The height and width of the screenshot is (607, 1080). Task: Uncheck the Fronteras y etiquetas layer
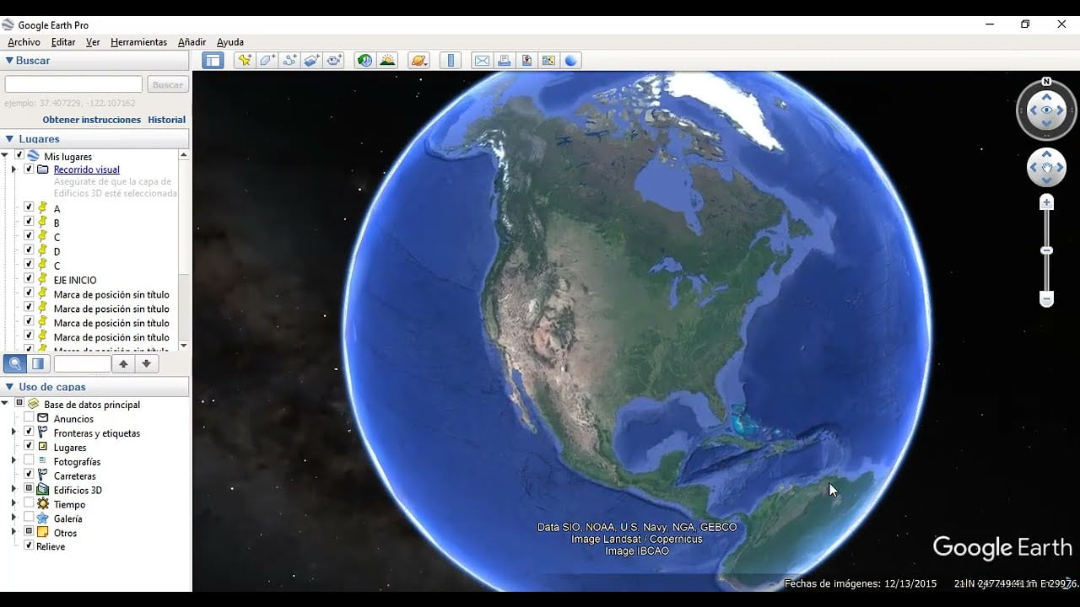[29, 432]
